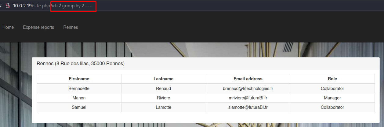Open the Home navigation link

(x=8, y=27)
